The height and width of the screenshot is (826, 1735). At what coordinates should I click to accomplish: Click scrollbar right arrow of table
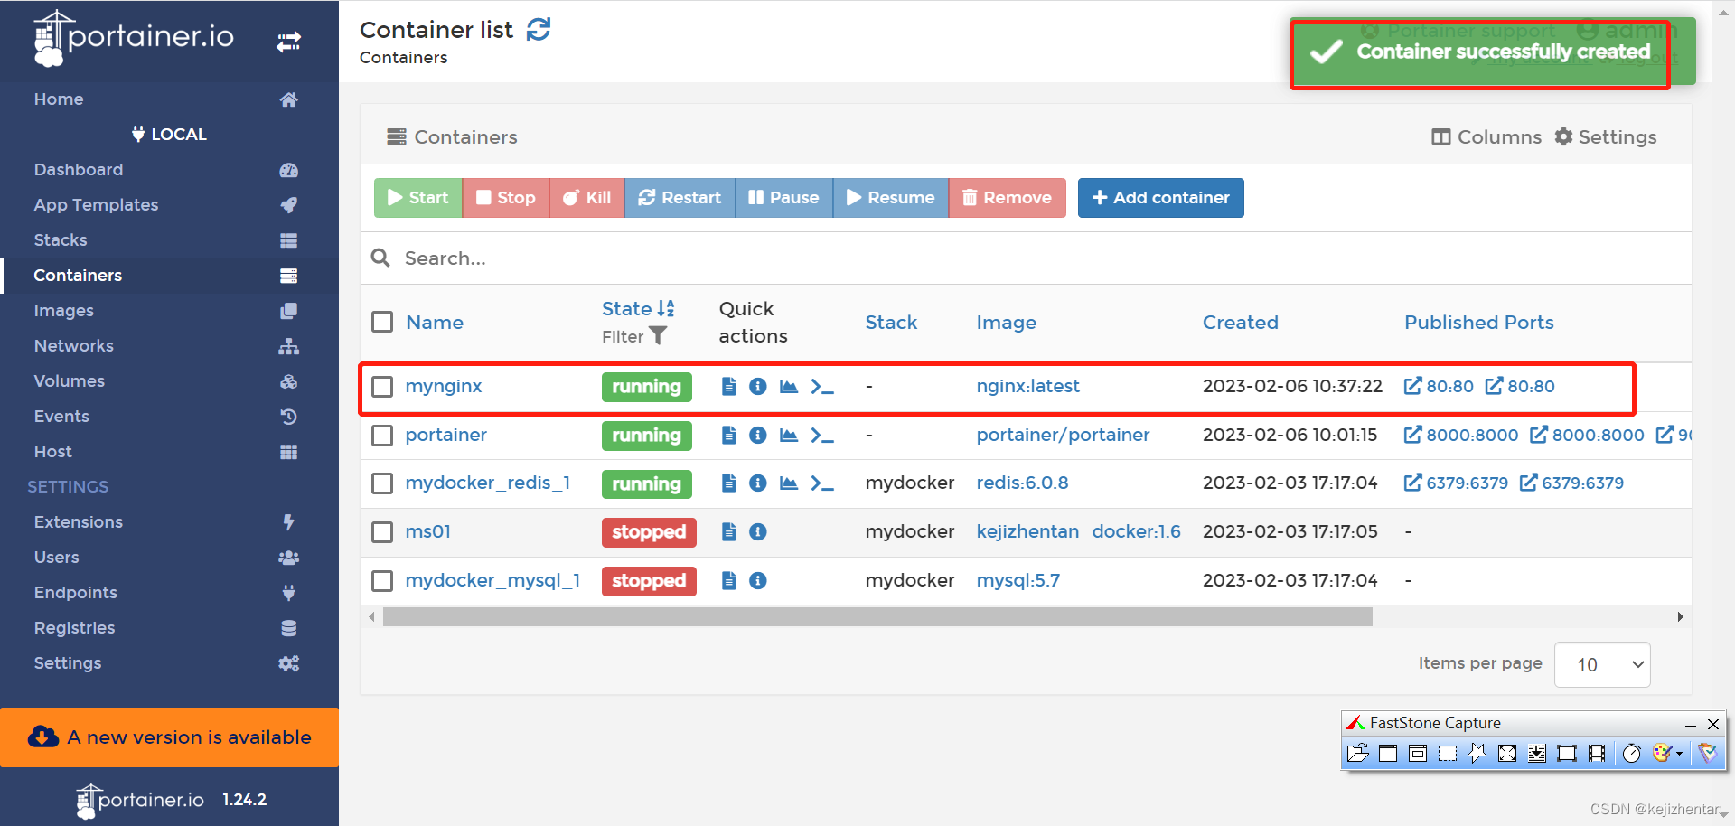1680,617
